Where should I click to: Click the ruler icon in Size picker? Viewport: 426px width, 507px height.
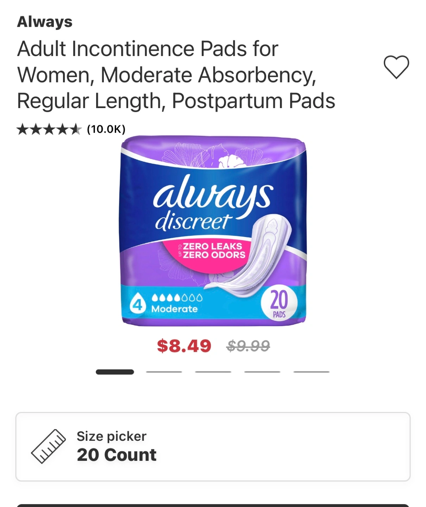tap(48, 446)
